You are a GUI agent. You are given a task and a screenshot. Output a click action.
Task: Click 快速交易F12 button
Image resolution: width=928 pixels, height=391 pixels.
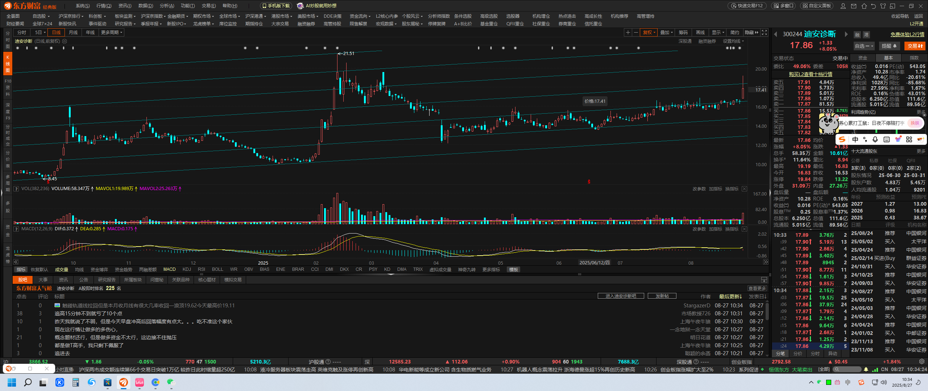pos(747,6)
